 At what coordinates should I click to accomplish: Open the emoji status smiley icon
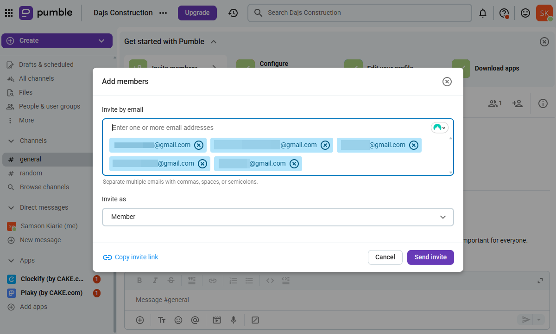[x=525, y=13]
